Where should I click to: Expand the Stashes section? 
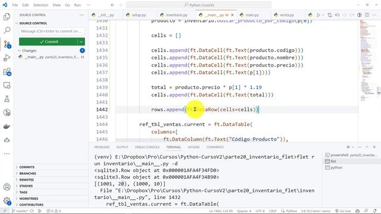26,186
